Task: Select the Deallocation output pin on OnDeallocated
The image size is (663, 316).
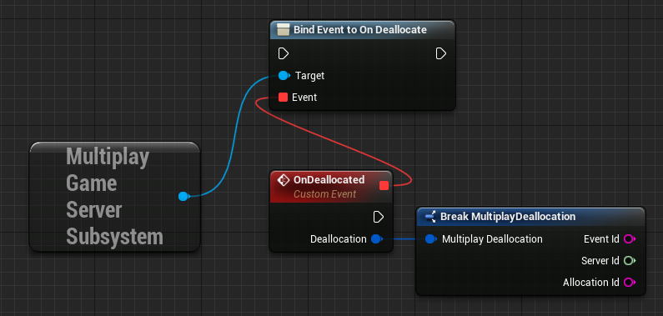Action: click(x=377, y=239)
